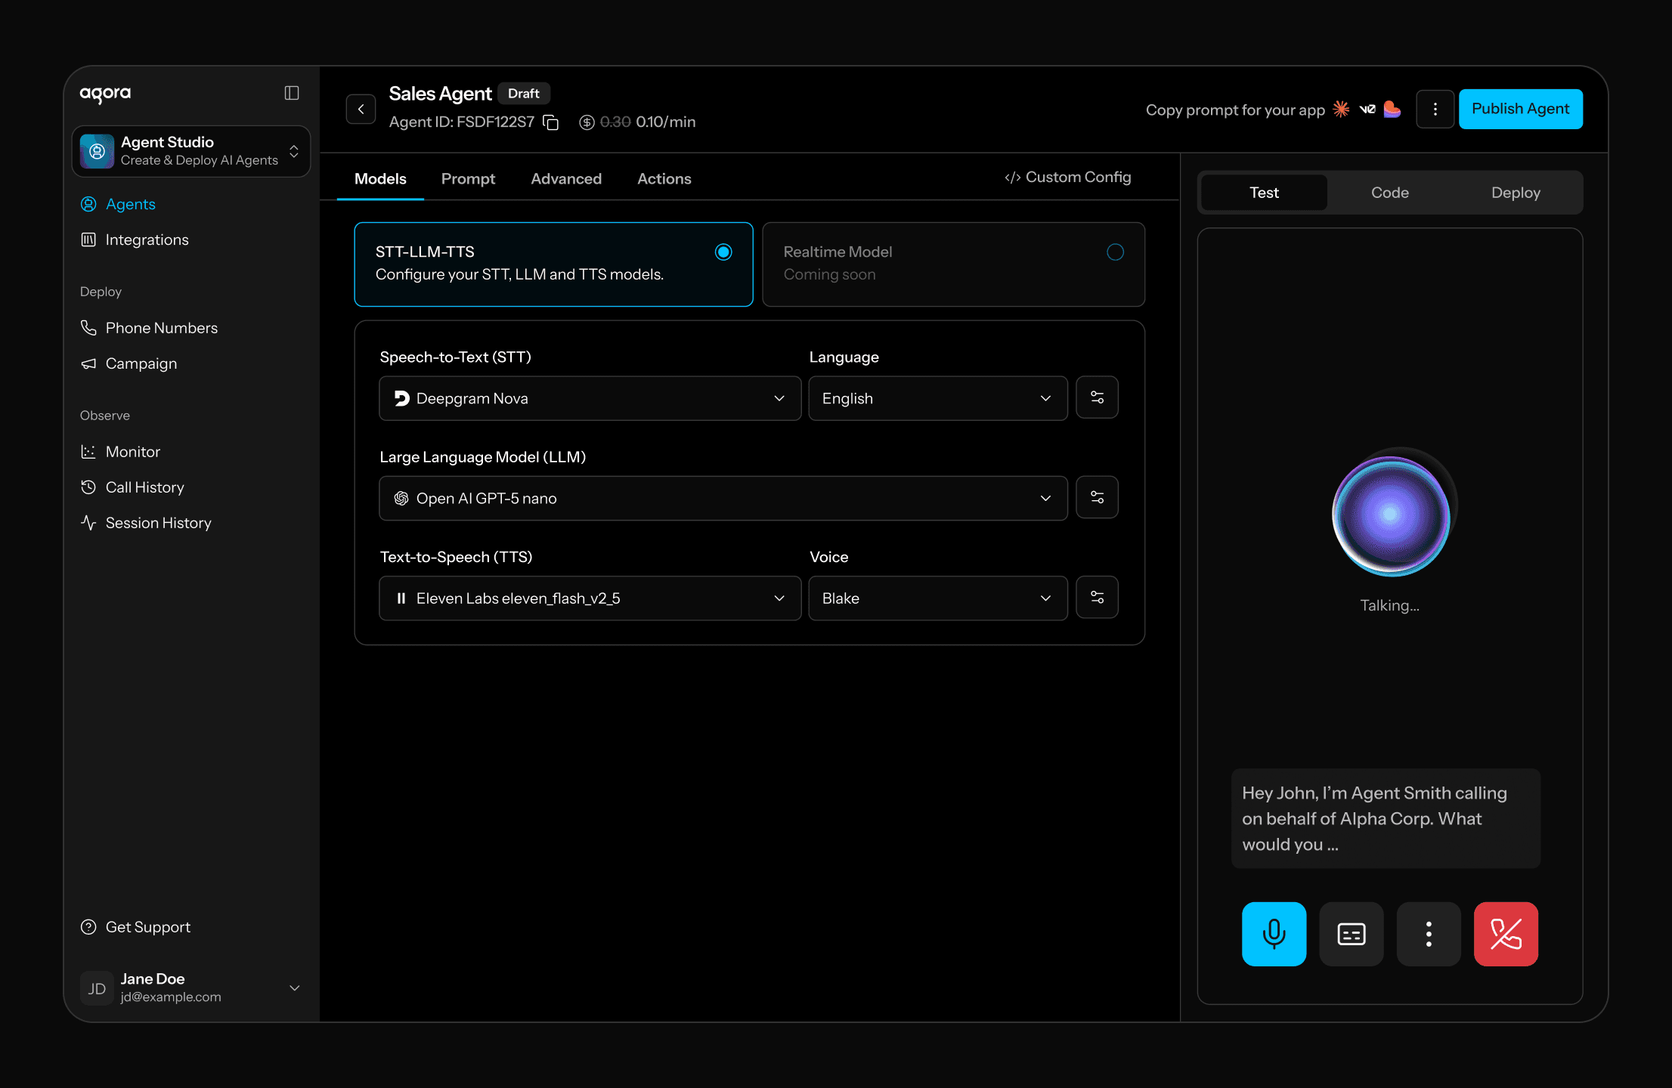Select the STT-LLM-TTS radio button
Image resolution: width=1672 pixels, height=1088 pixels.
point(723,252)
